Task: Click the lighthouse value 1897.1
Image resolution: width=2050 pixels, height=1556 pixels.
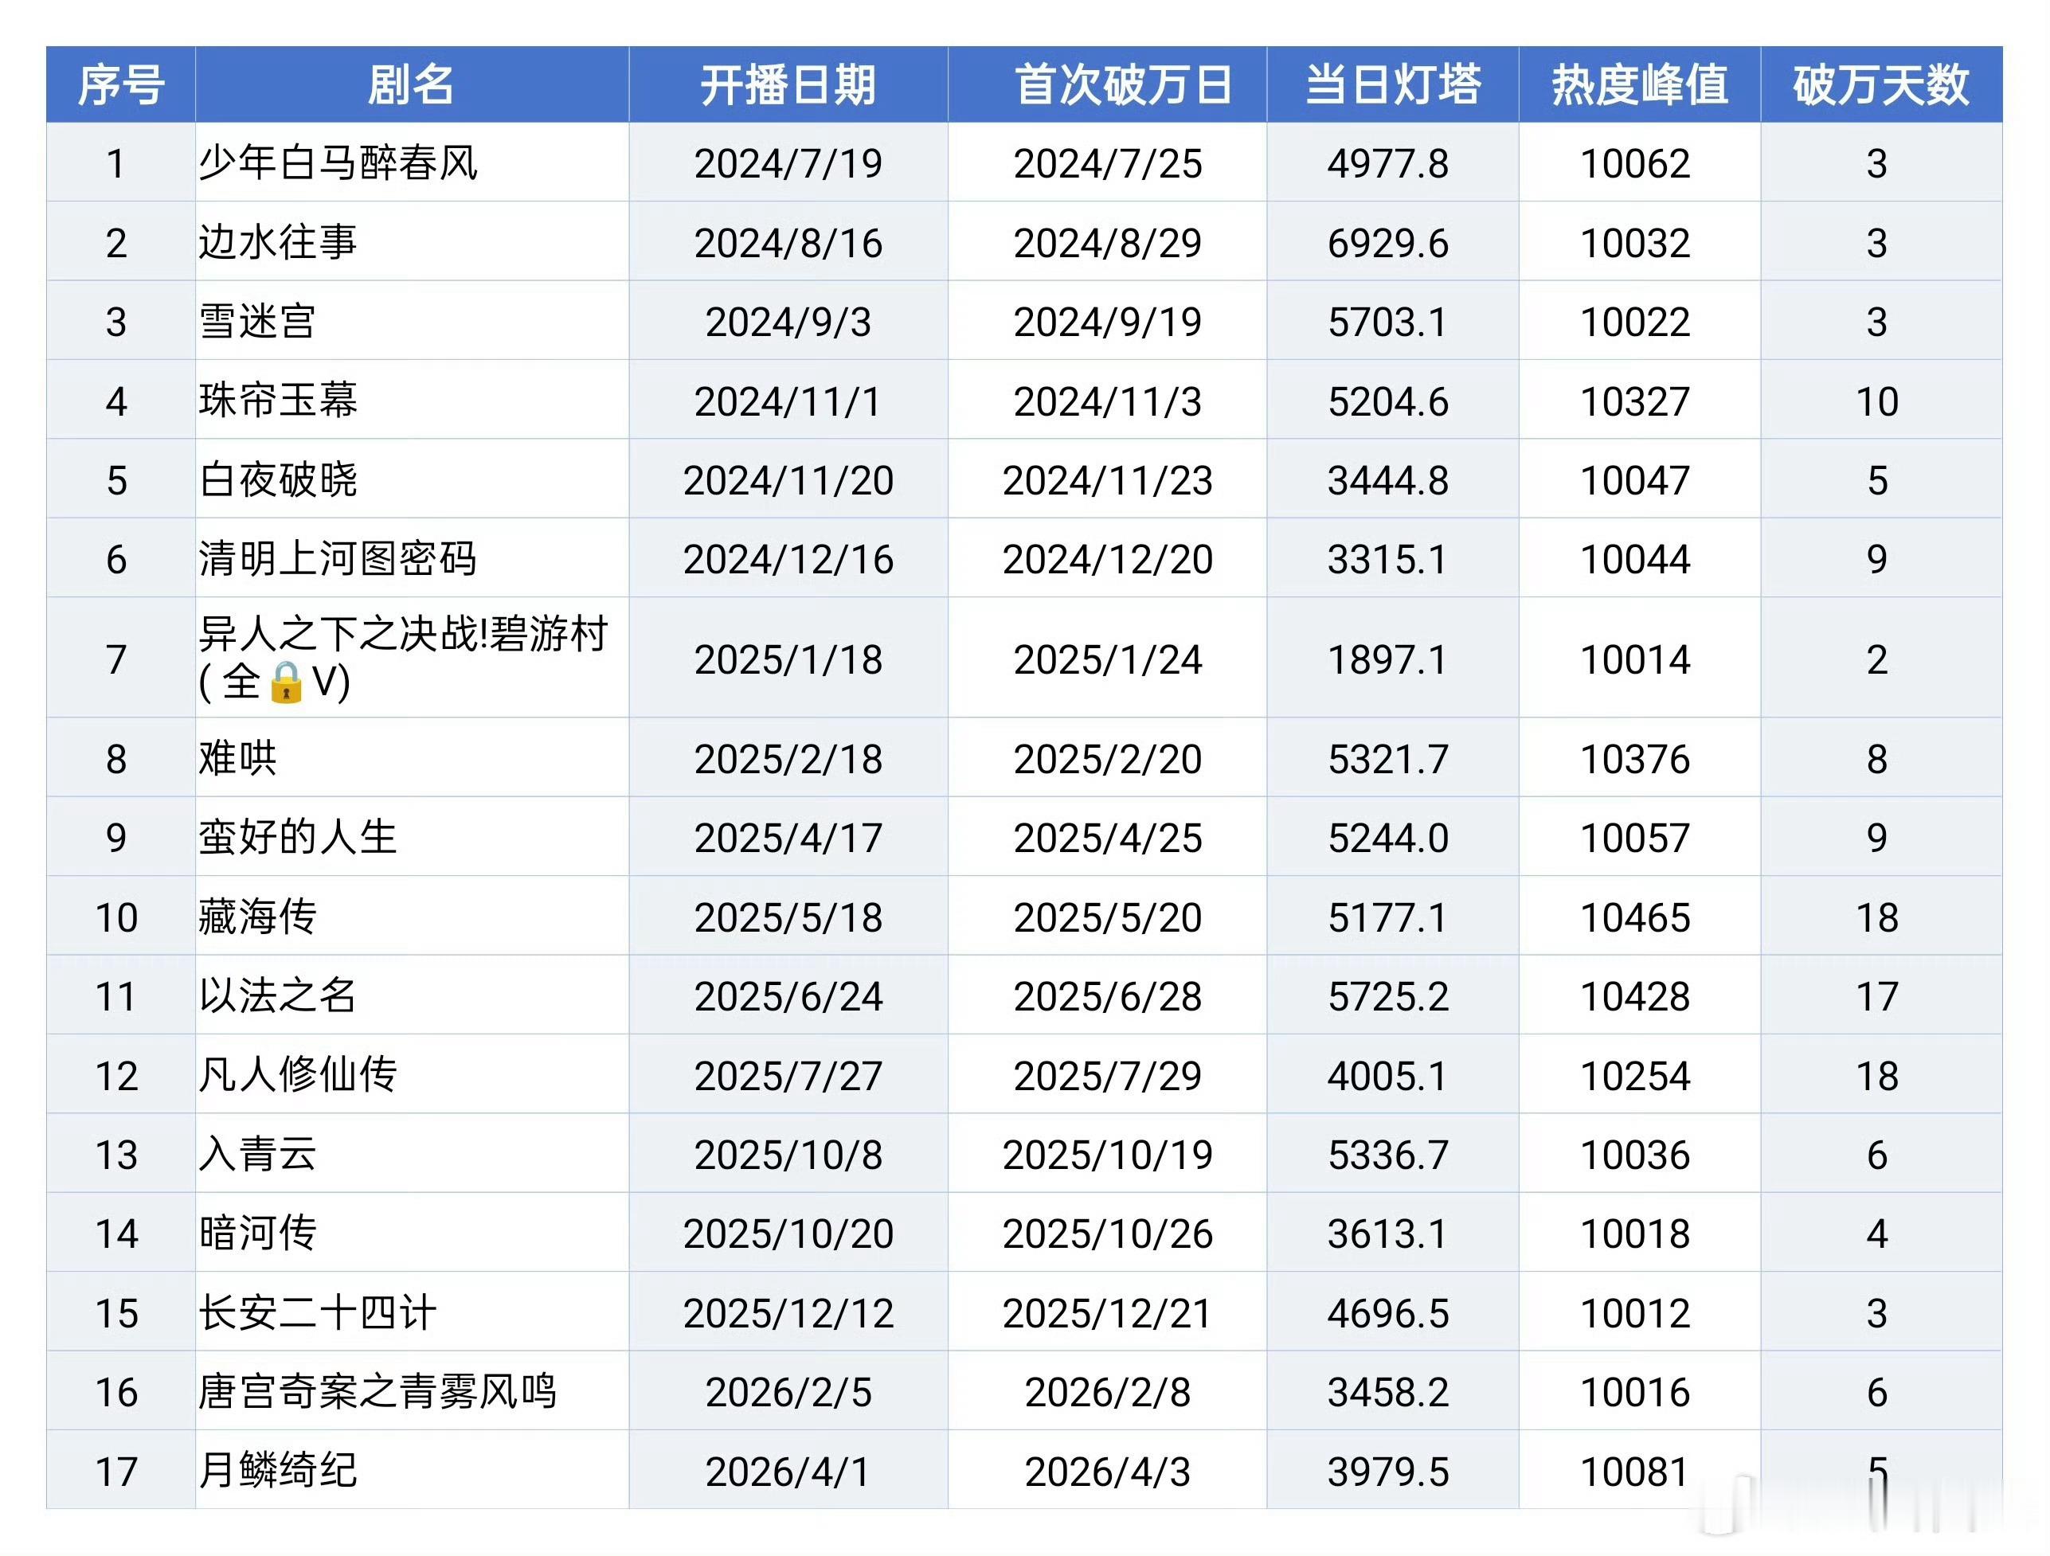Action: pyautogui.click(x=1387, y=660)
